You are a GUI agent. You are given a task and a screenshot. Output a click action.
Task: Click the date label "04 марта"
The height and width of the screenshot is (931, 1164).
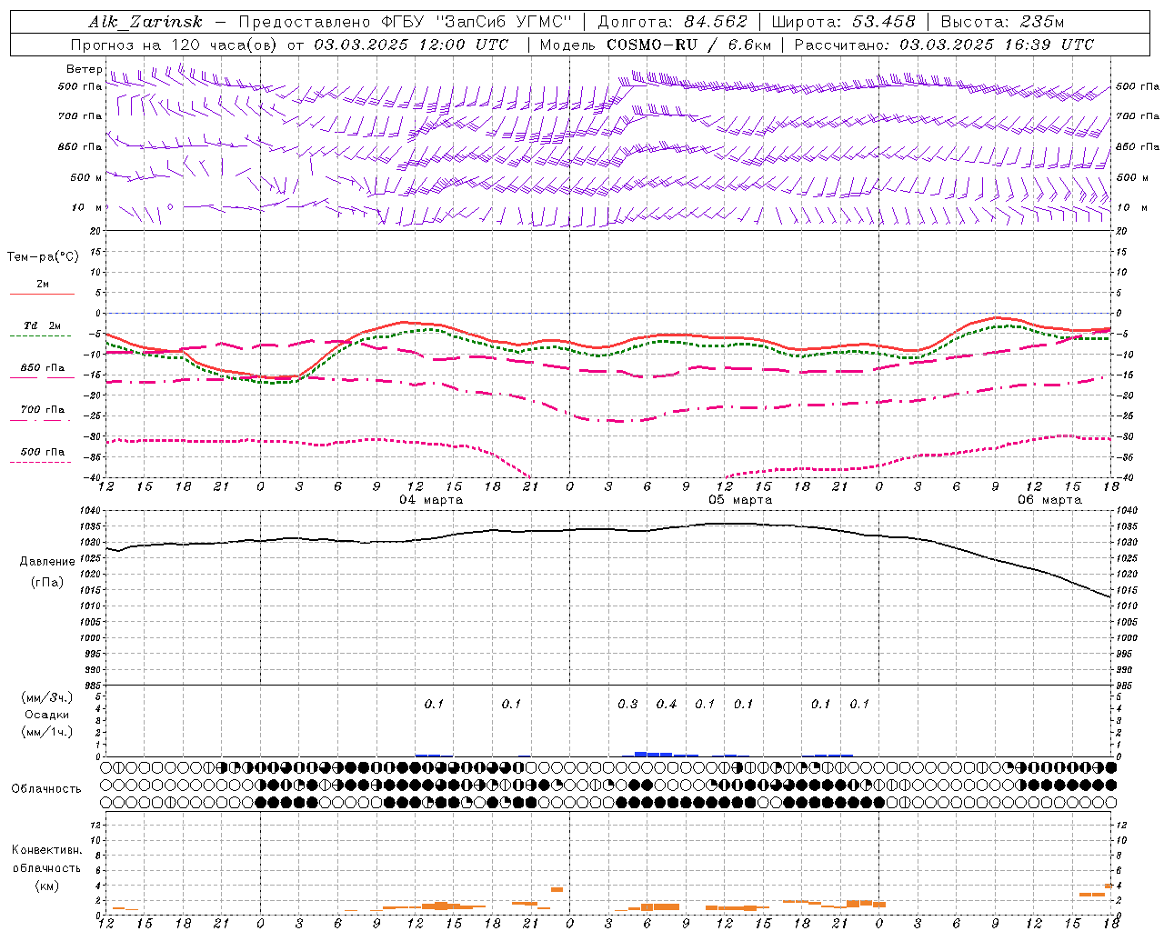click(x=431, y=500)
